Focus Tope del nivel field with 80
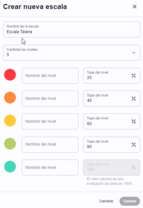The image size is (143, 208). coord(112,145)
